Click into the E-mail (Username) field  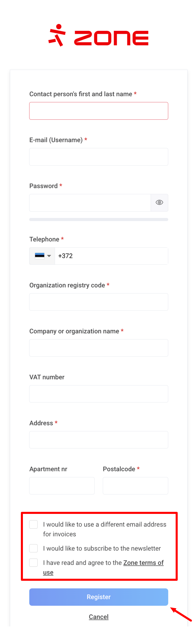click(99, 157)
